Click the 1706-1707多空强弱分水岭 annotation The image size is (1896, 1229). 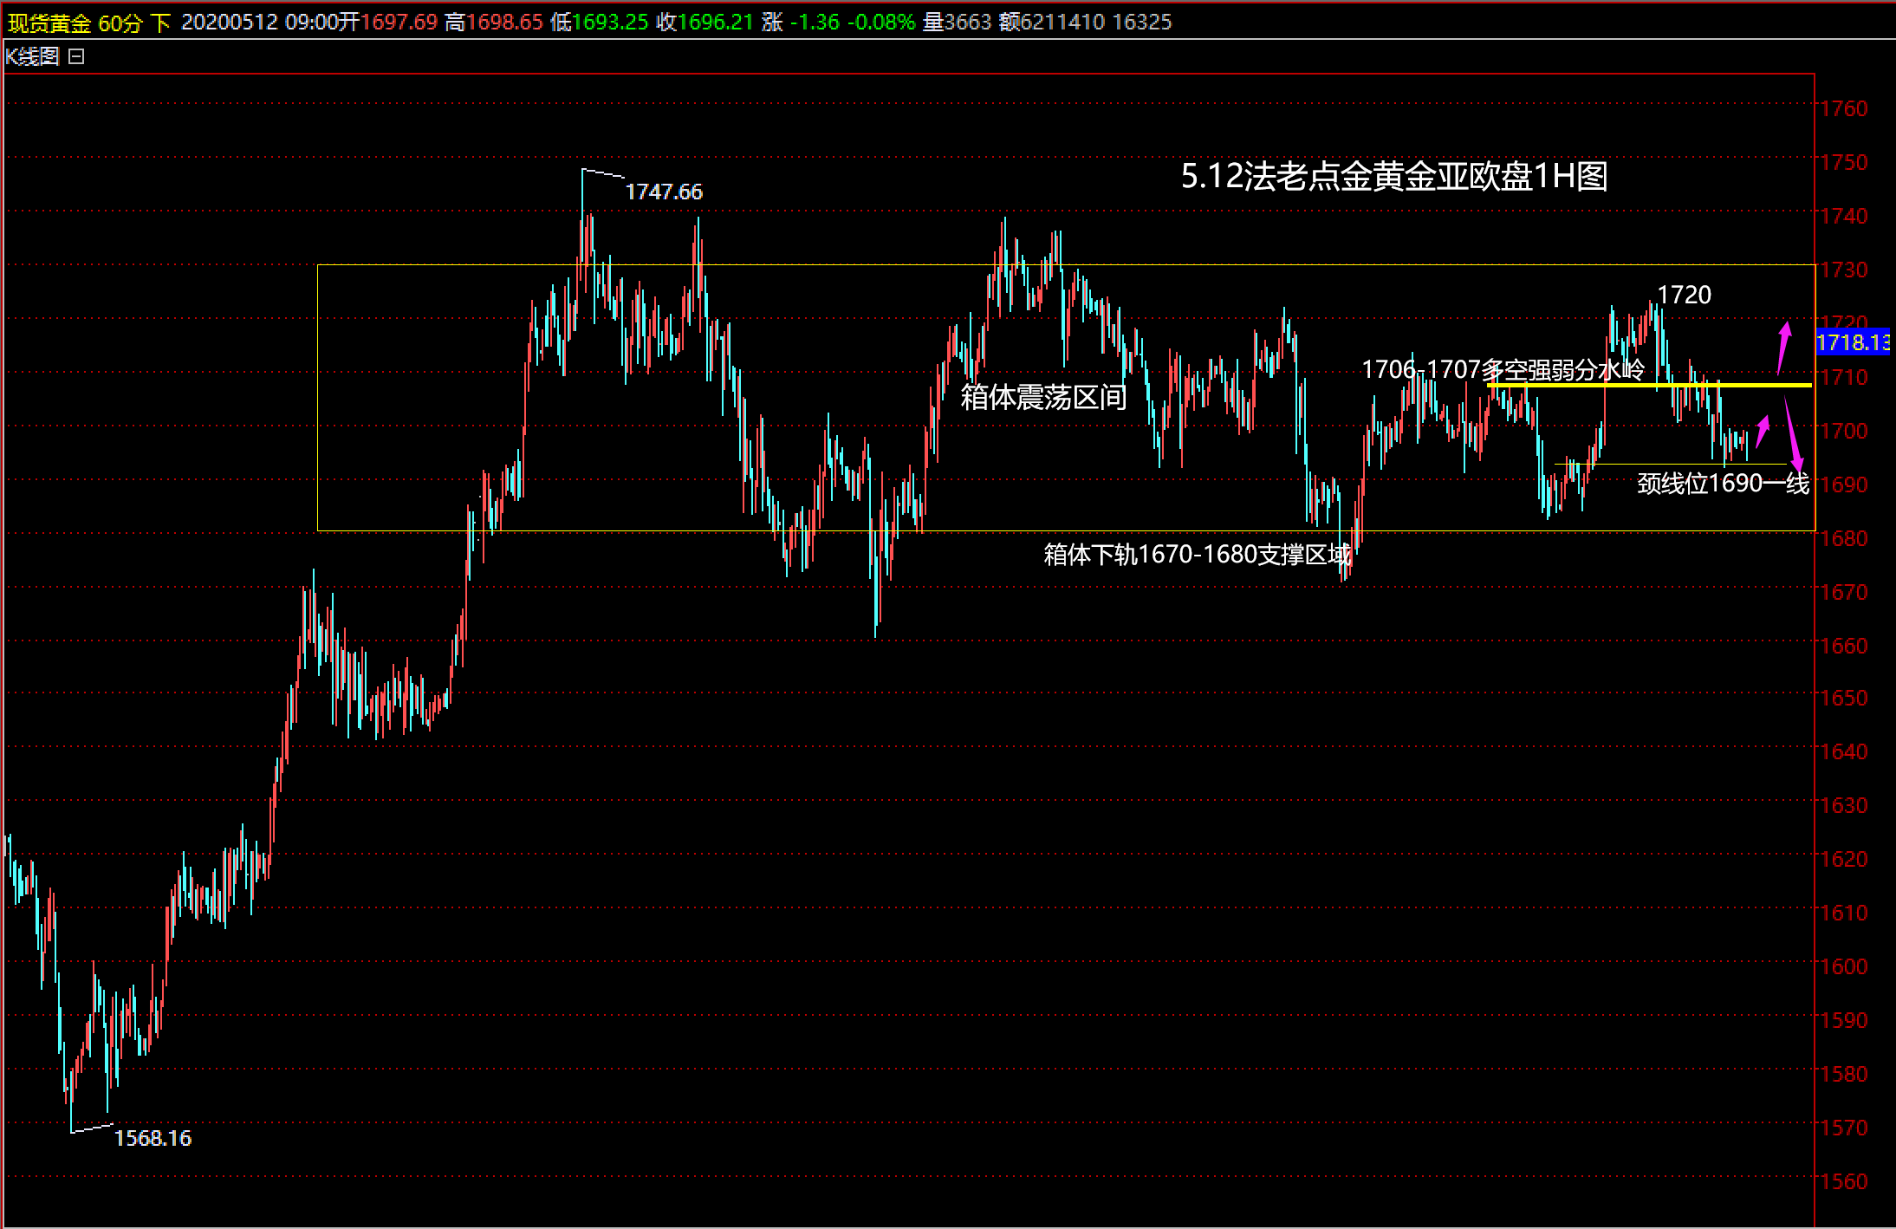(x=1503, y=370)
